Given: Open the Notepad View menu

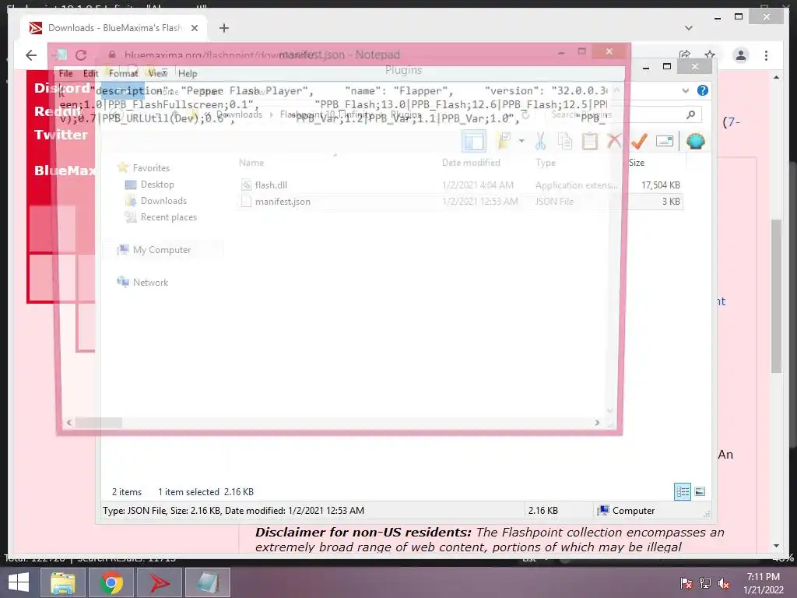Looking at the screenshot, I should pos(157,73).
